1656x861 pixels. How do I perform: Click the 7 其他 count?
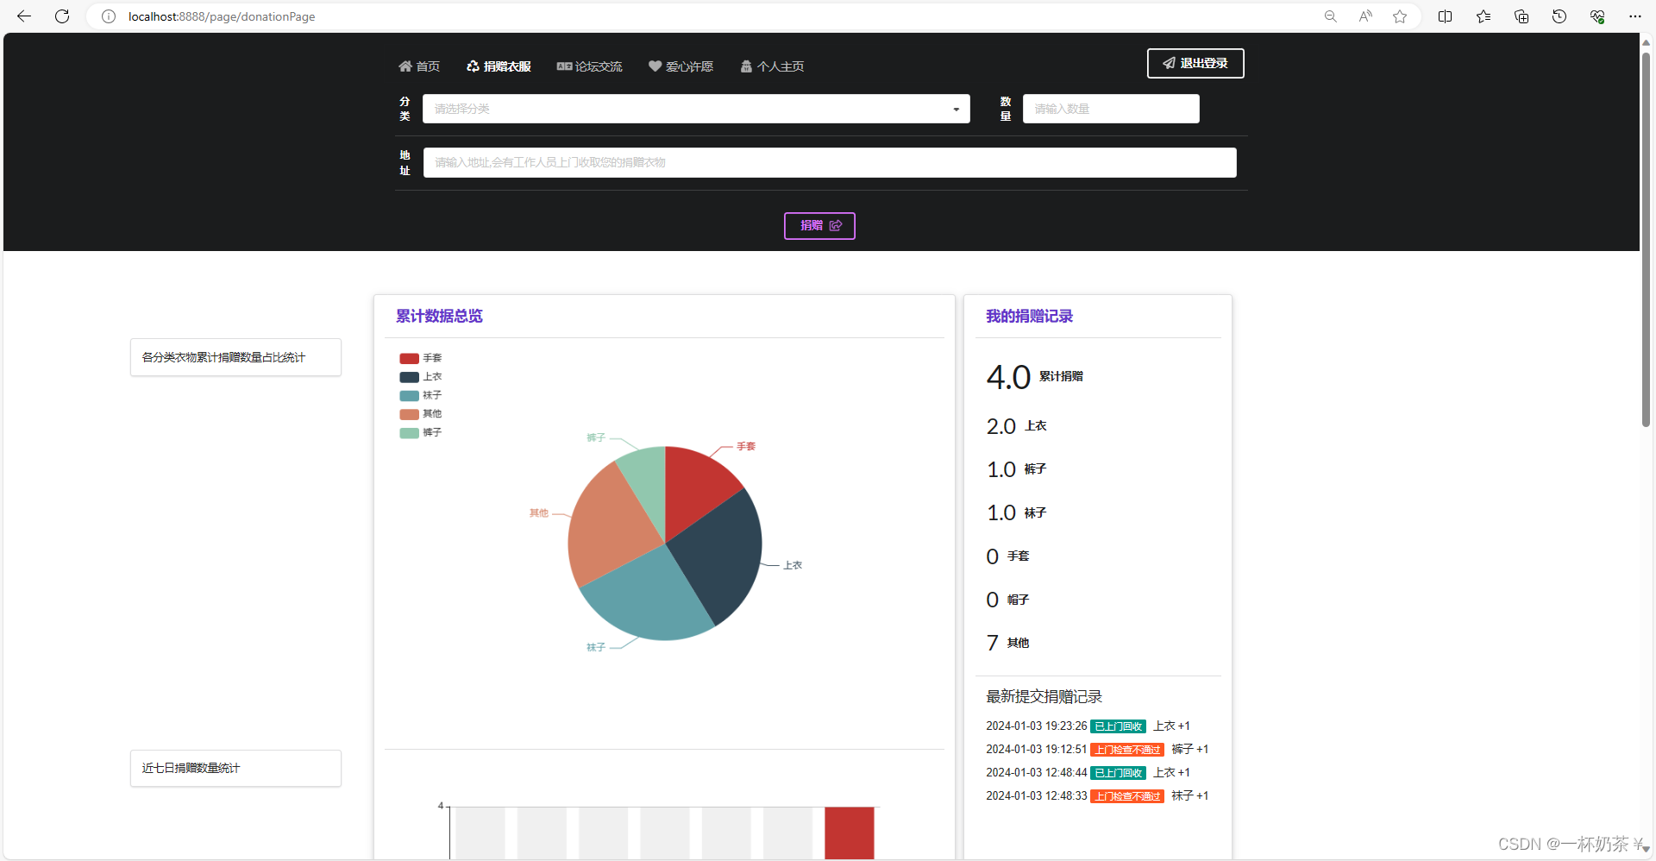pyautogui.click(x=1007, y=643)
